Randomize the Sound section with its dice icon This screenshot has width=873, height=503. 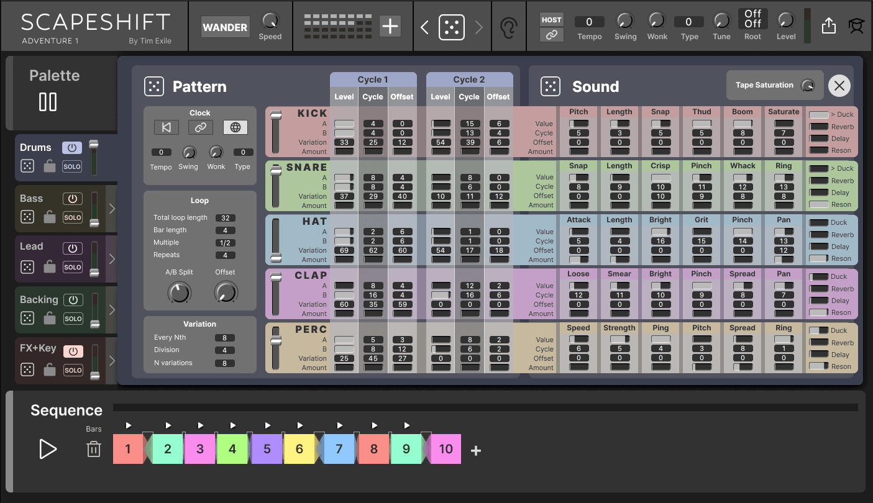coord(551,86)
